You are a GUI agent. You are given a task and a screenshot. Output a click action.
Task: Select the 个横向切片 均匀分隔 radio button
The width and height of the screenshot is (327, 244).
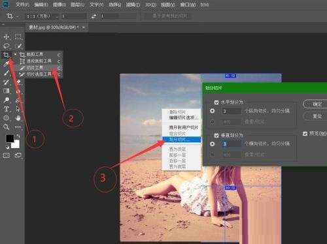(x=212, y=144)
